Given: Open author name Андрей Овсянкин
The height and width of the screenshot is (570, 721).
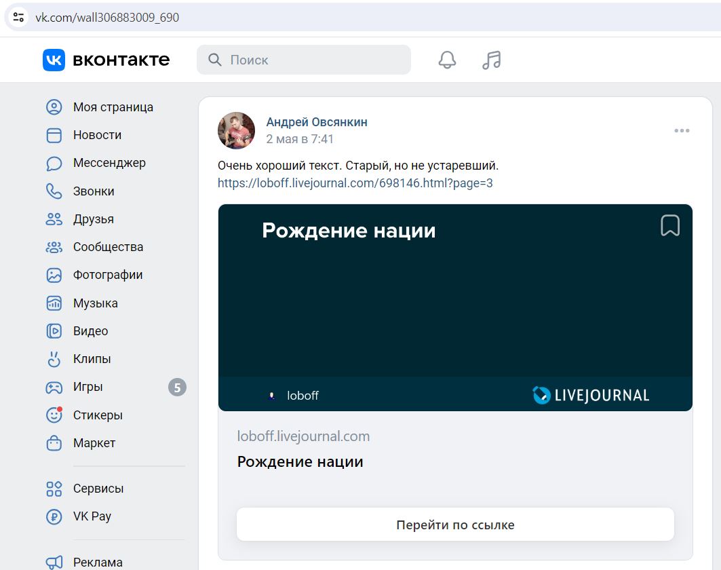Looking at the screenshot, I should tap(317, 122).
